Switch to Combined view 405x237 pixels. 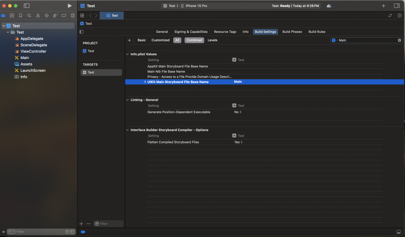[x=194, y=40]
